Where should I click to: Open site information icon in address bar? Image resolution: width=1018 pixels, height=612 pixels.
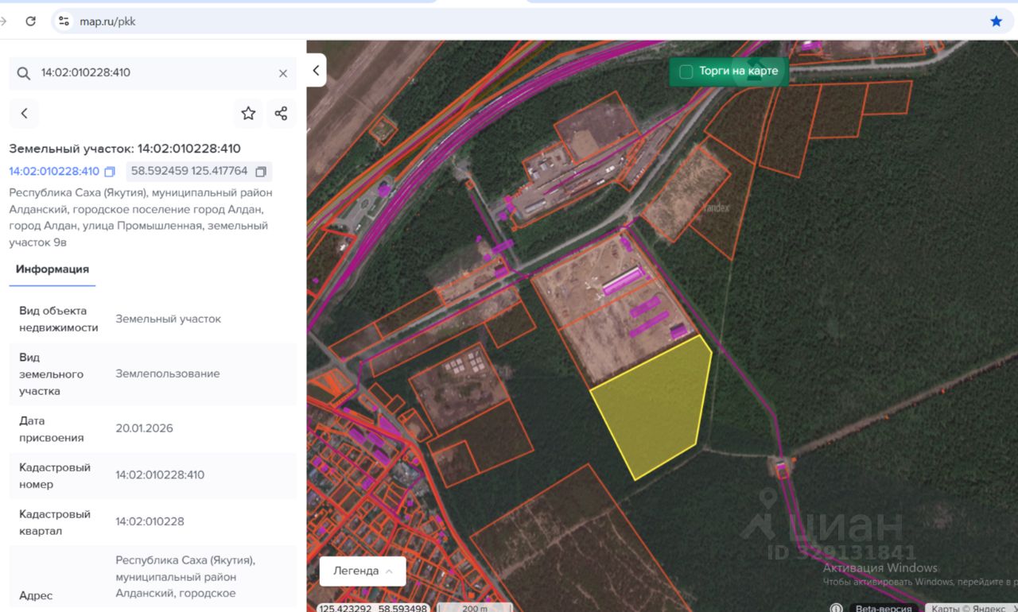pyautogui.click(x=64, y=21)
